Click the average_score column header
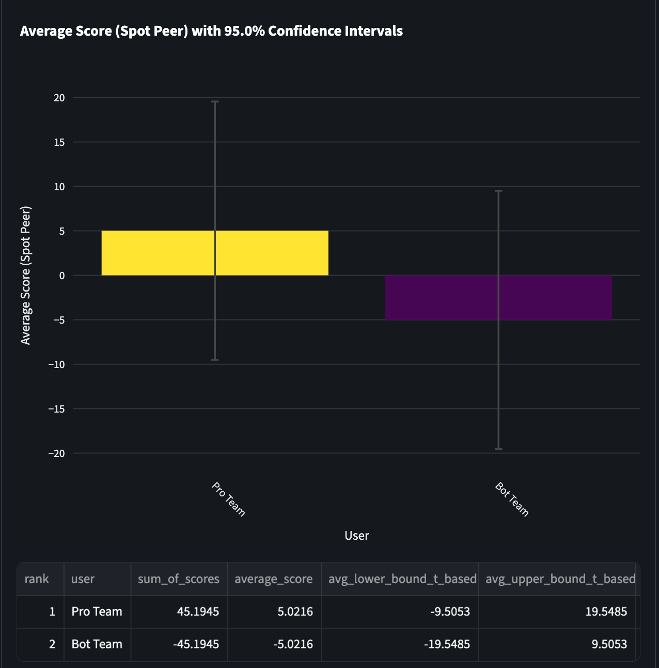The width and height of the screenshot is (659, 668). click(x=274, y=579)
